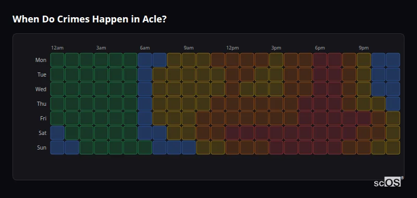Click the Thursday 9am heatmap cell
This screenshot has width=417, height=198.
189,104
